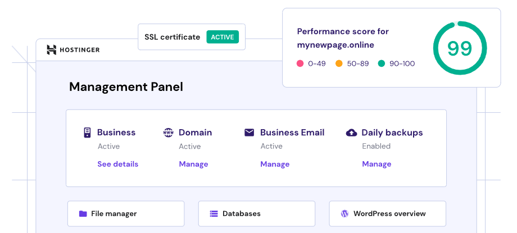The width and height of the screenshot is (517, 233).
Task: Click the green 90-100 legend dot
Action: 382,63
